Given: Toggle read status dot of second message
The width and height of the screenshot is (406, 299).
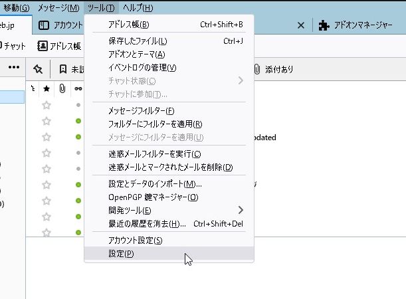Looking at the screenshot, I should [78, 121].
